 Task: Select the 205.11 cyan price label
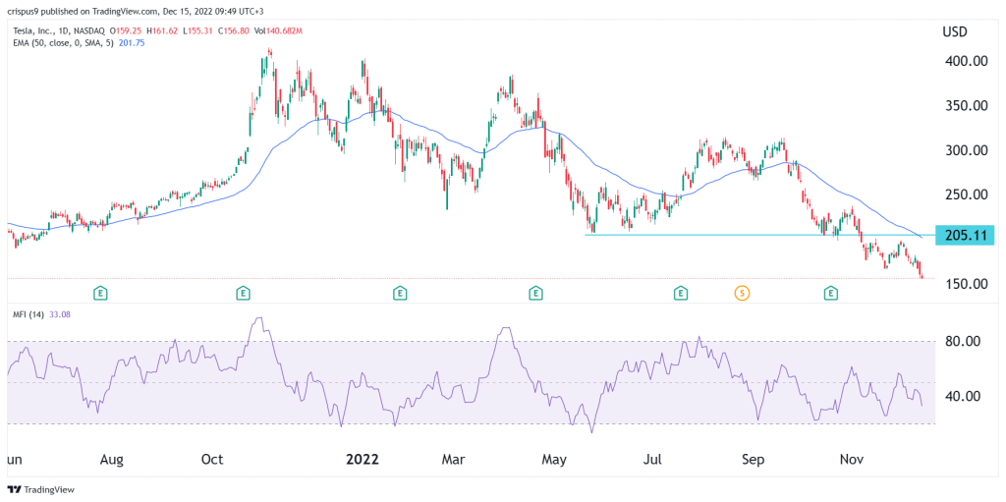tap(965, 235)
